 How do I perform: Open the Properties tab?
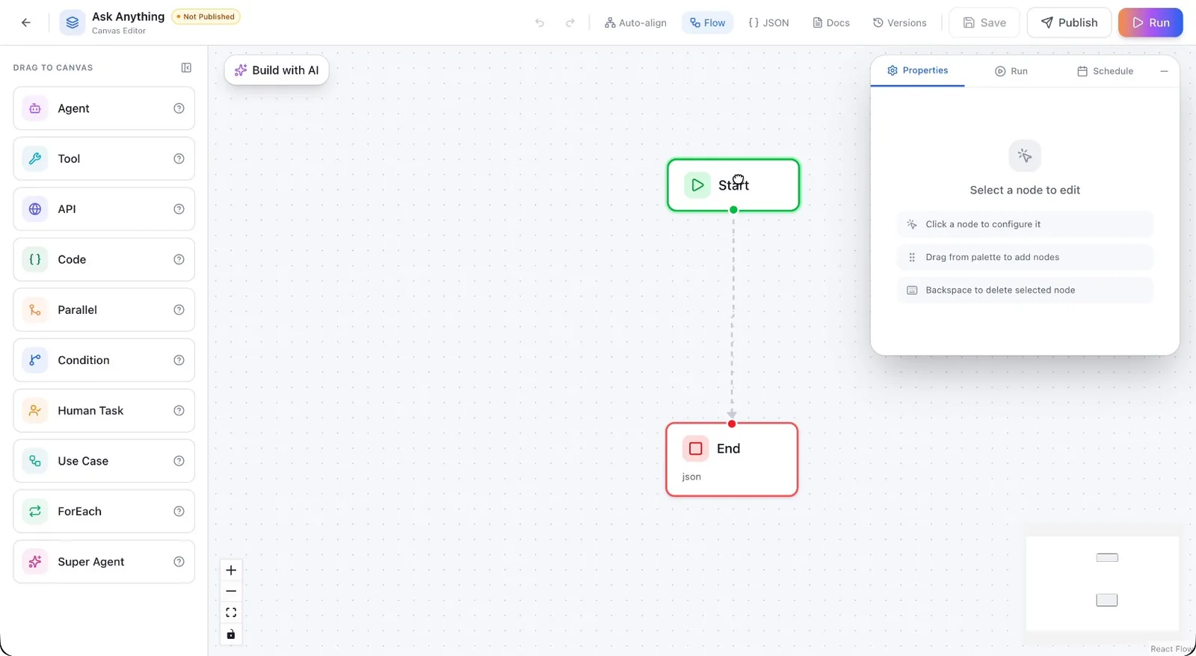917,70
